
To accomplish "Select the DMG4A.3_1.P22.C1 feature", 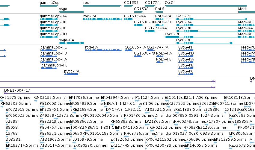I will coord(108,113).
